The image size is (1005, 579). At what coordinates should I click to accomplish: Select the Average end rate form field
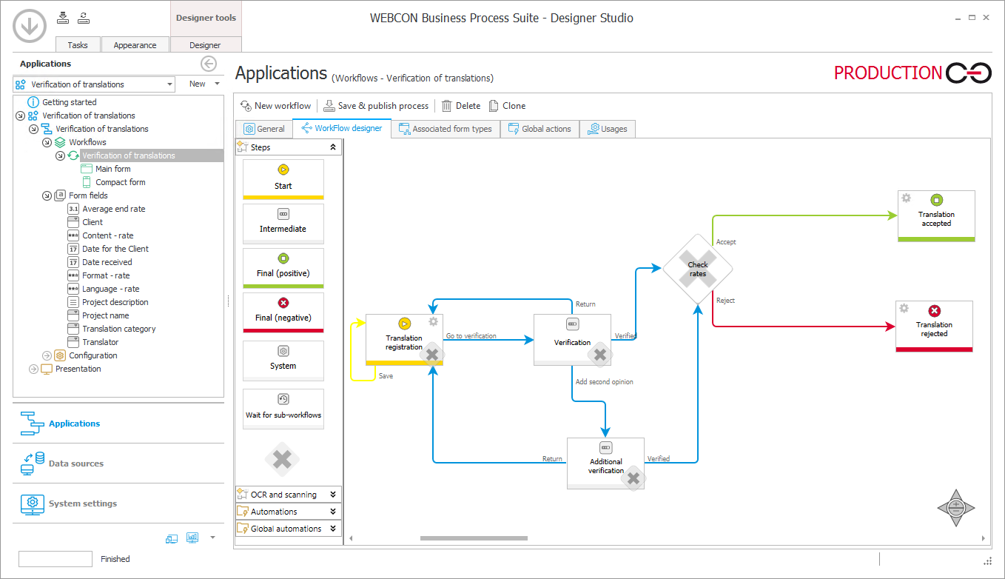point(114,209)
